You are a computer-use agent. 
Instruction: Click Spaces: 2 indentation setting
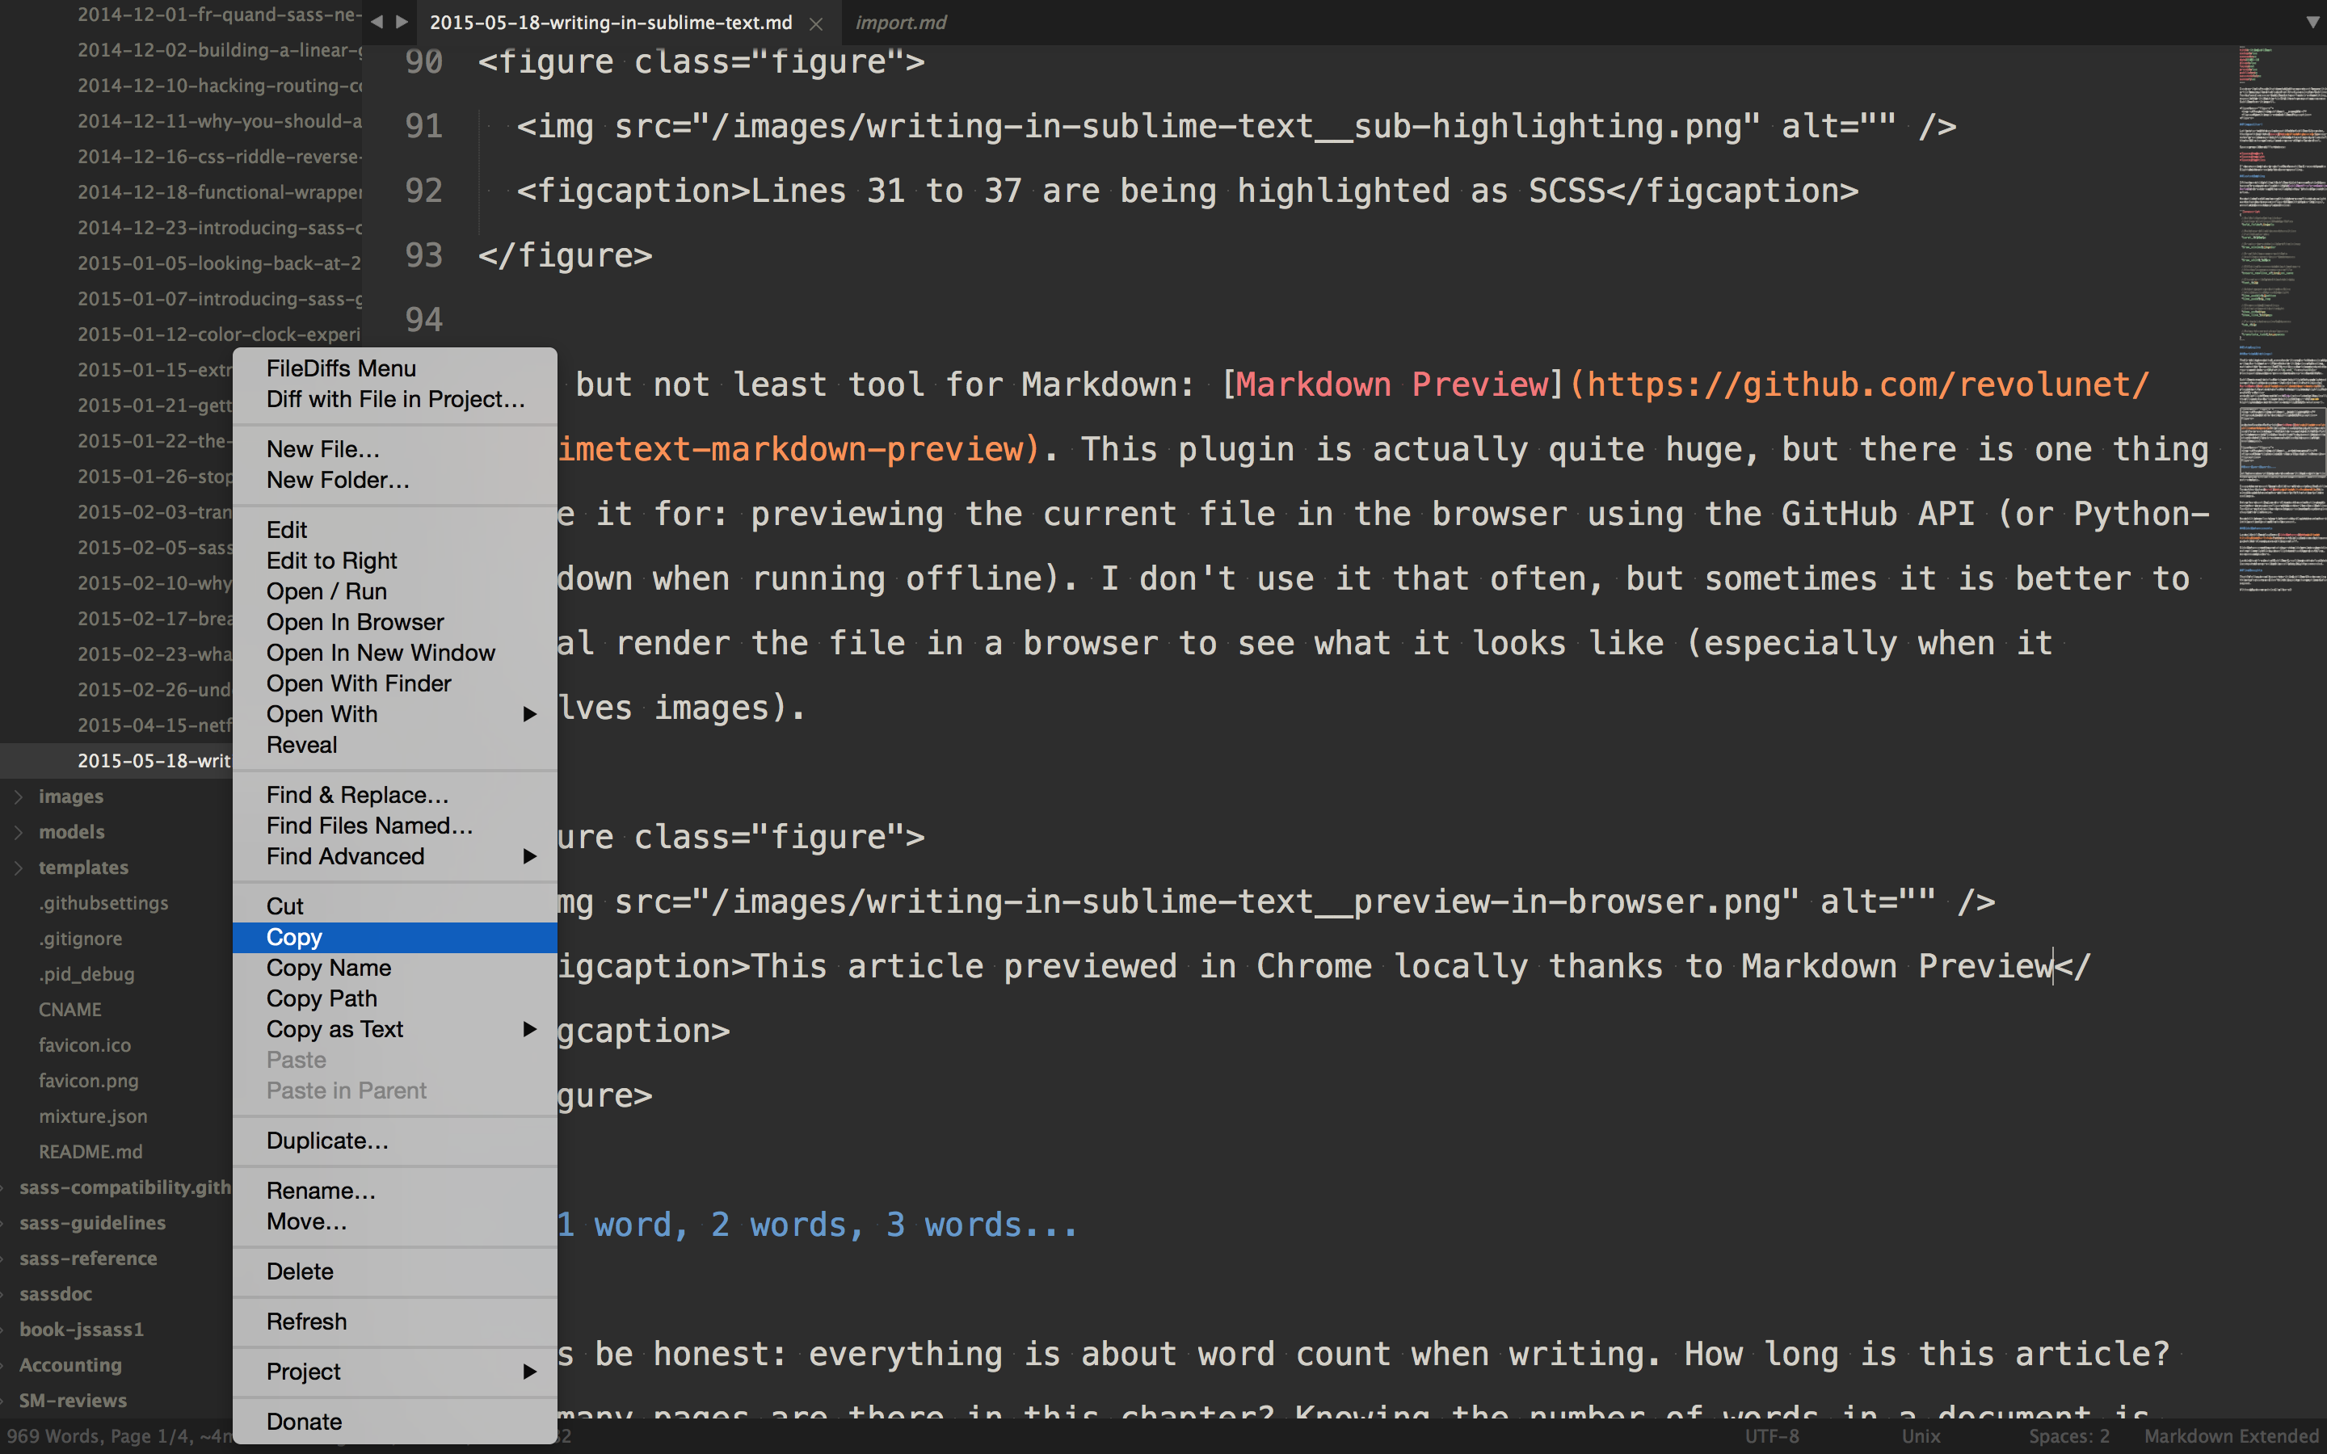(x=2068, y=1435)
